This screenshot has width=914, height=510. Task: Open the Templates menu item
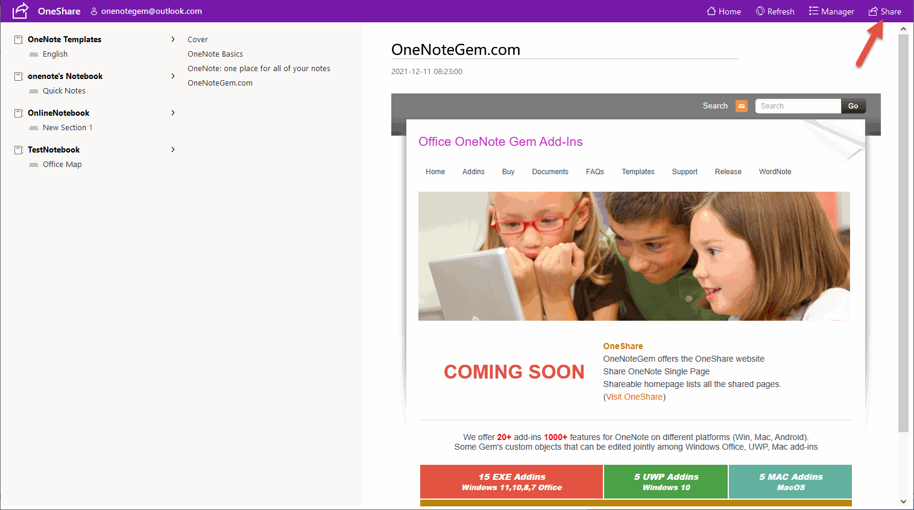(638, 172)
